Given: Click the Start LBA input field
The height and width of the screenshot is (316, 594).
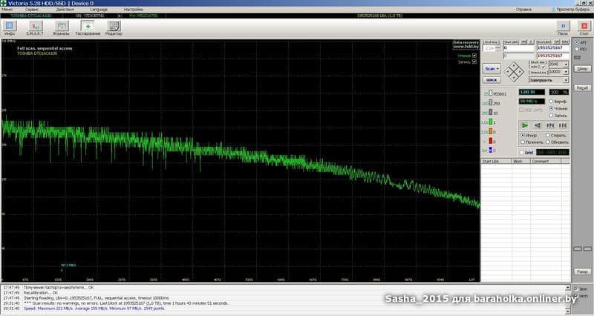Looking at the screenshot, I should click(x=518, y=48).
